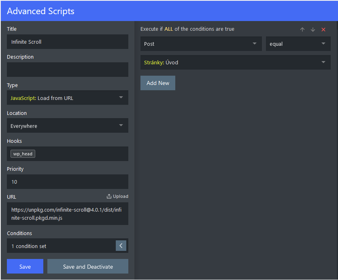Open the Type dropdown JavaScript Load from URL

point(68,98)
